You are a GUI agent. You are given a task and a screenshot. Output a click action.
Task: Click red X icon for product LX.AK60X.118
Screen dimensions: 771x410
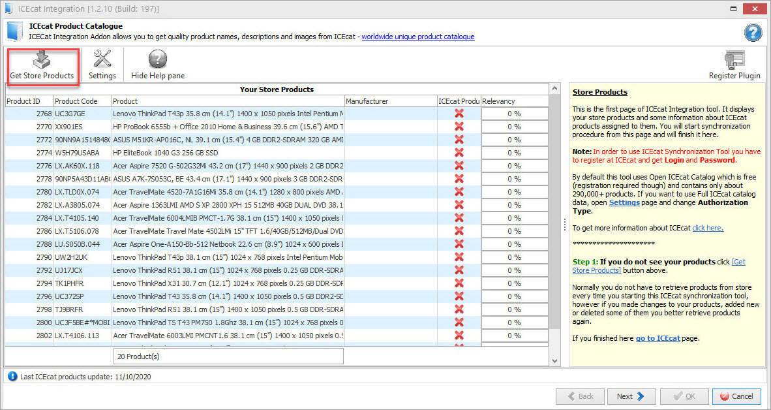click(x=459, y=166)
